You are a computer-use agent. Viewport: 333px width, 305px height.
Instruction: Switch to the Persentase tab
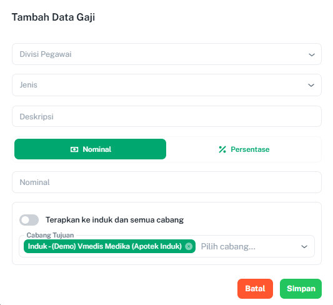[x=244, y=149]
